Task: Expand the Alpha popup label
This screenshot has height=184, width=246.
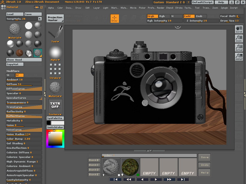Action: tap(55, 60)
